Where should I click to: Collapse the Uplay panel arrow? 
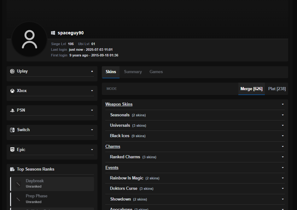point(92,71)
